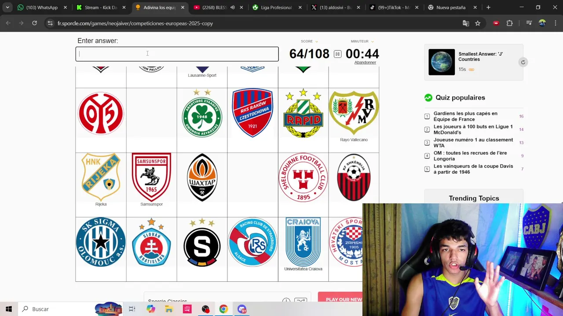Open Joueuse numéro 1 au classement WTA quiz
Screen dimensions: 563x316
pyautogui.click(x=473, y=143)
